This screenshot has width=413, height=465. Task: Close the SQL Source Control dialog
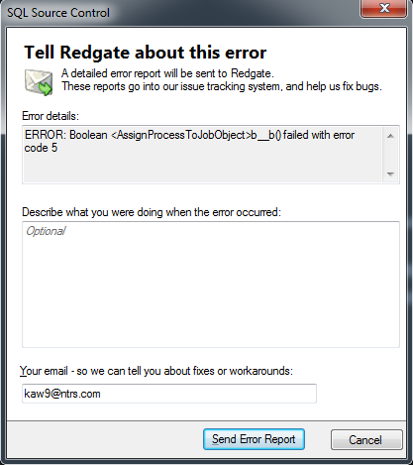(x=383, y=8)
